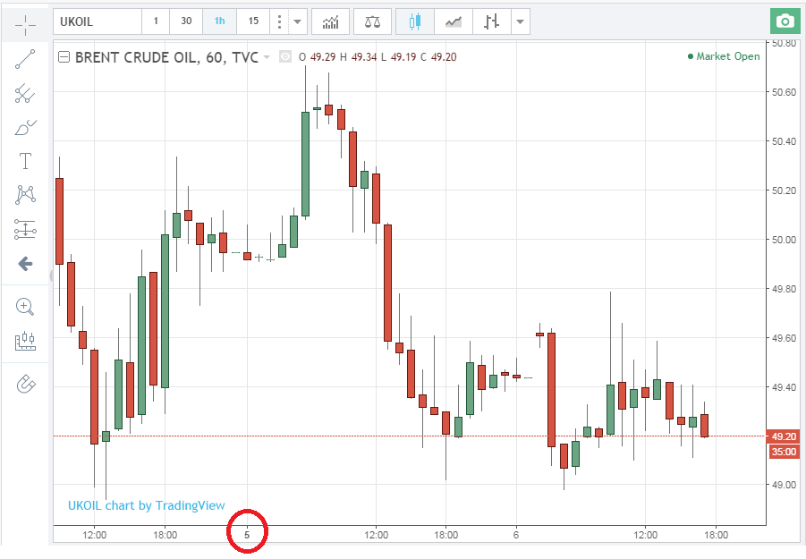
Task: Click the UKOIL symbol input field
Action: click(98, 21)
